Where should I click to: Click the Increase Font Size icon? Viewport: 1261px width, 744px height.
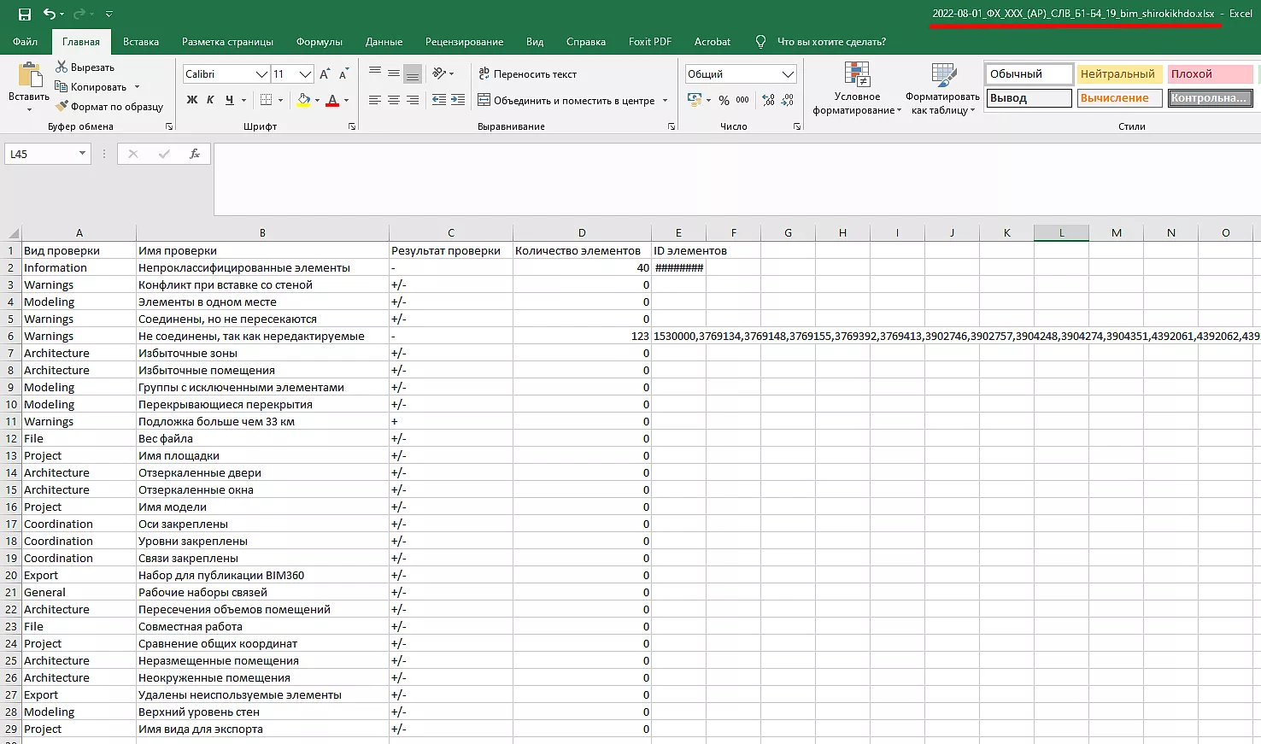[325, 74]
